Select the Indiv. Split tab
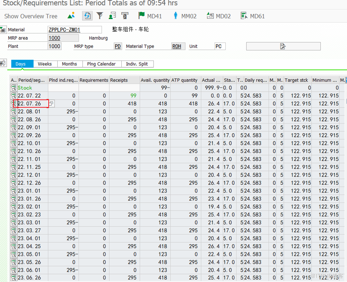Viewport: 347px width, 282px height. 137,64
